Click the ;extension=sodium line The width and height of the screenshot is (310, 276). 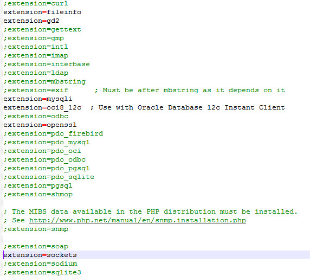pyautogui.click(x=40, y=264)
